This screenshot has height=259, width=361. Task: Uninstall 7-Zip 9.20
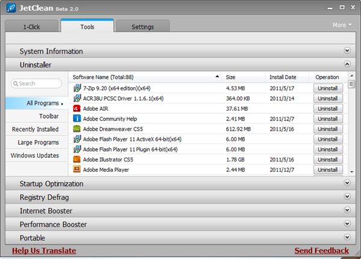tap(328, 88)
